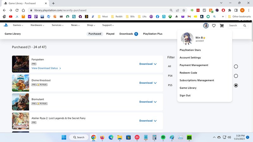The image size is (253, 142).
Task: Choose Redeem Code in profile menu
Action: point(188,73)
